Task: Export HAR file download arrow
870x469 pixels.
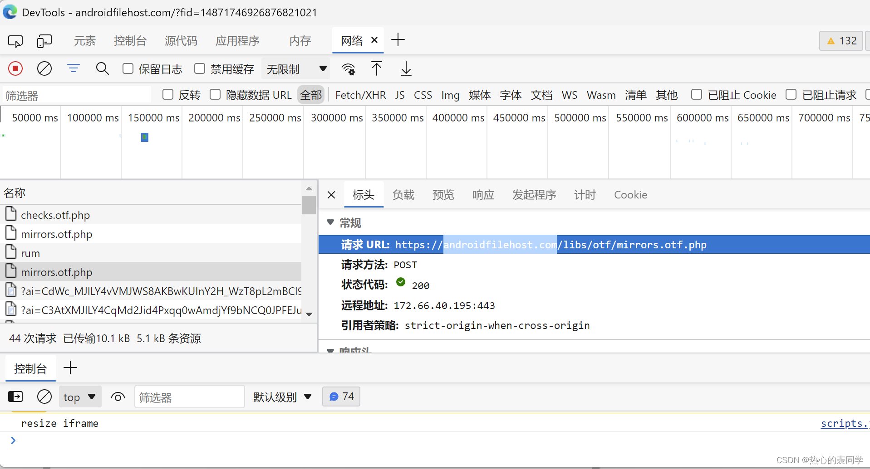Action: (x=406, y=69)
